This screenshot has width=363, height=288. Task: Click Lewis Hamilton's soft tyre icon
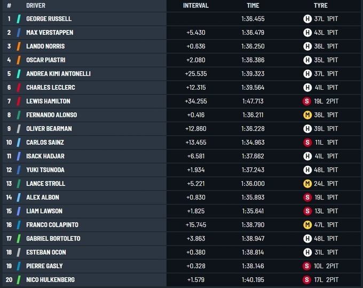coord(307,101)
